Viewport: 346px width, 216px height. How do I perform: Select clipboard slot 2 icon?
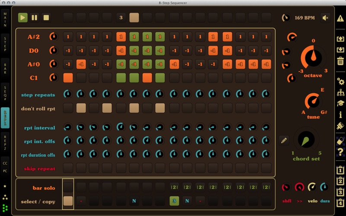[340, 181]
